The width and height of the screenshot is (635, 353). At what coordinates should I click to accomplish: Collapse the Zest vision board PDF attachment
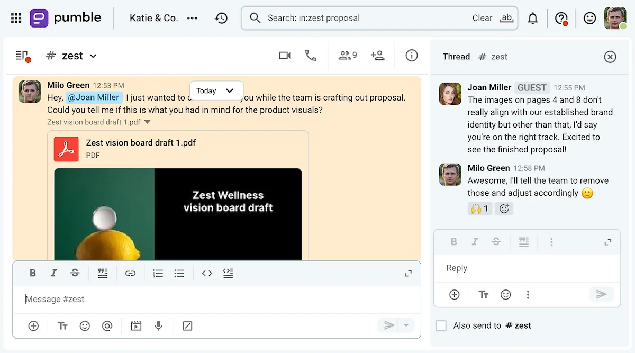pos(147,121)
